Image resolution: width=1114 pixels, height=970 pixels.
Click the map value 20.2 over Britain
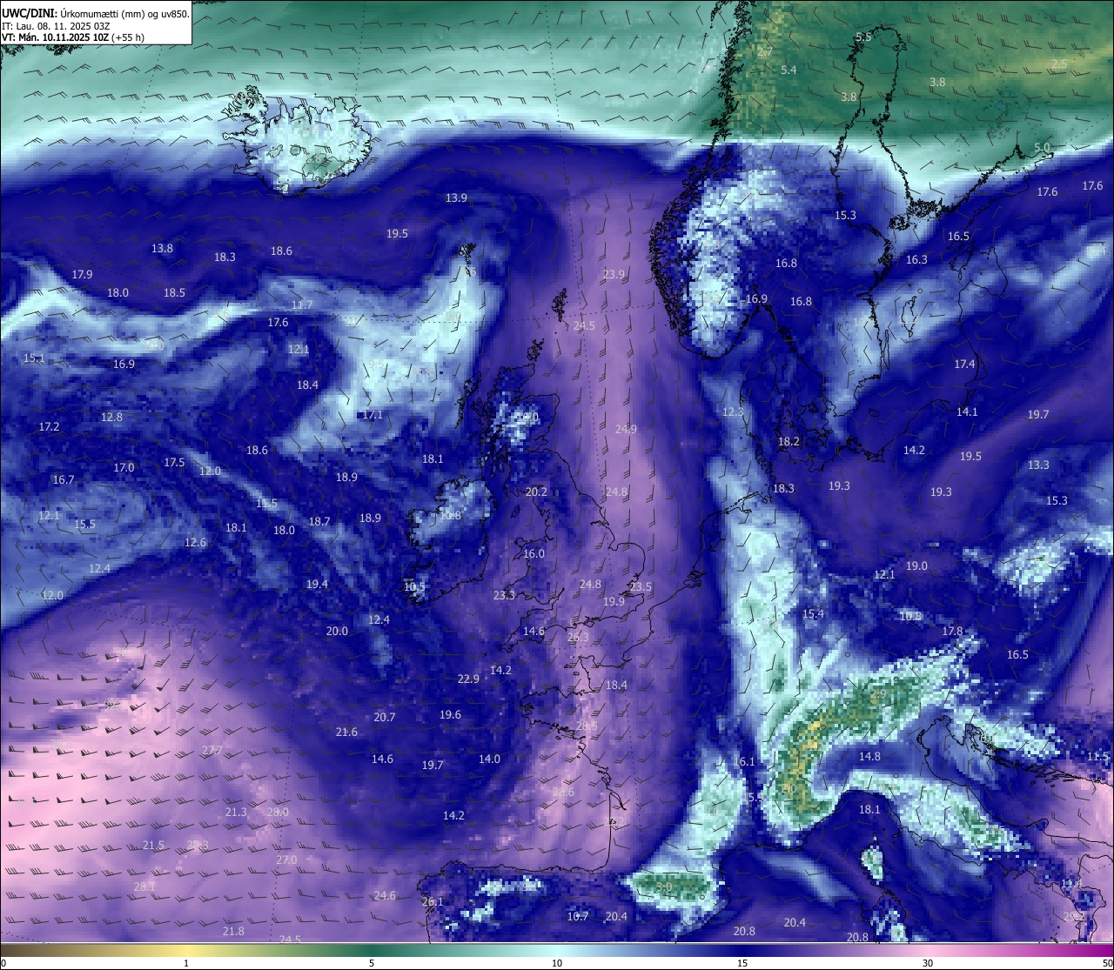(536, 492)
